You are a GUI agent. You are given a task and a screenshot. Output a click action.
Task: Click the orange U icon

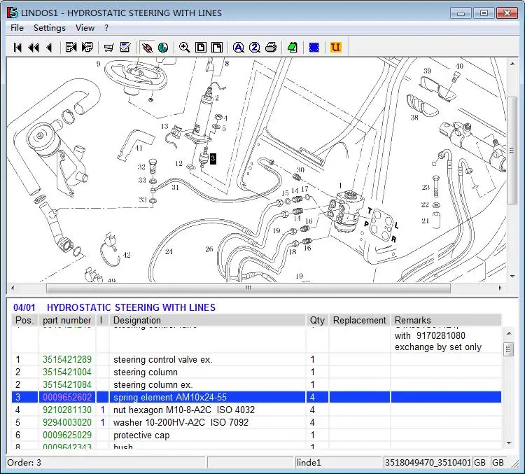[x=336, y=48]
